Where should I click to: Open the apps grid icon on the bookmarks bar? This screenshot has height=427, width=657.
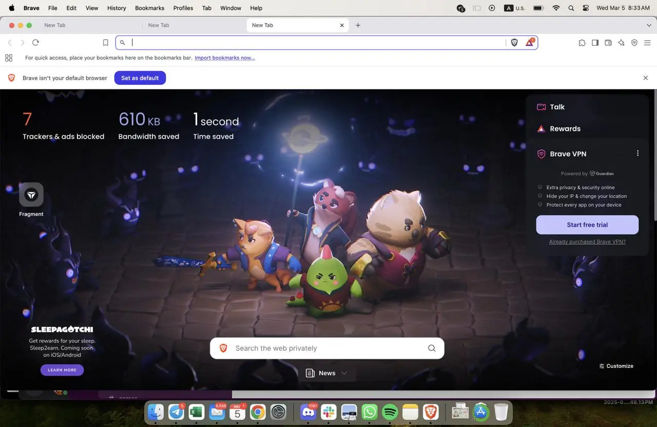(9, 58)
